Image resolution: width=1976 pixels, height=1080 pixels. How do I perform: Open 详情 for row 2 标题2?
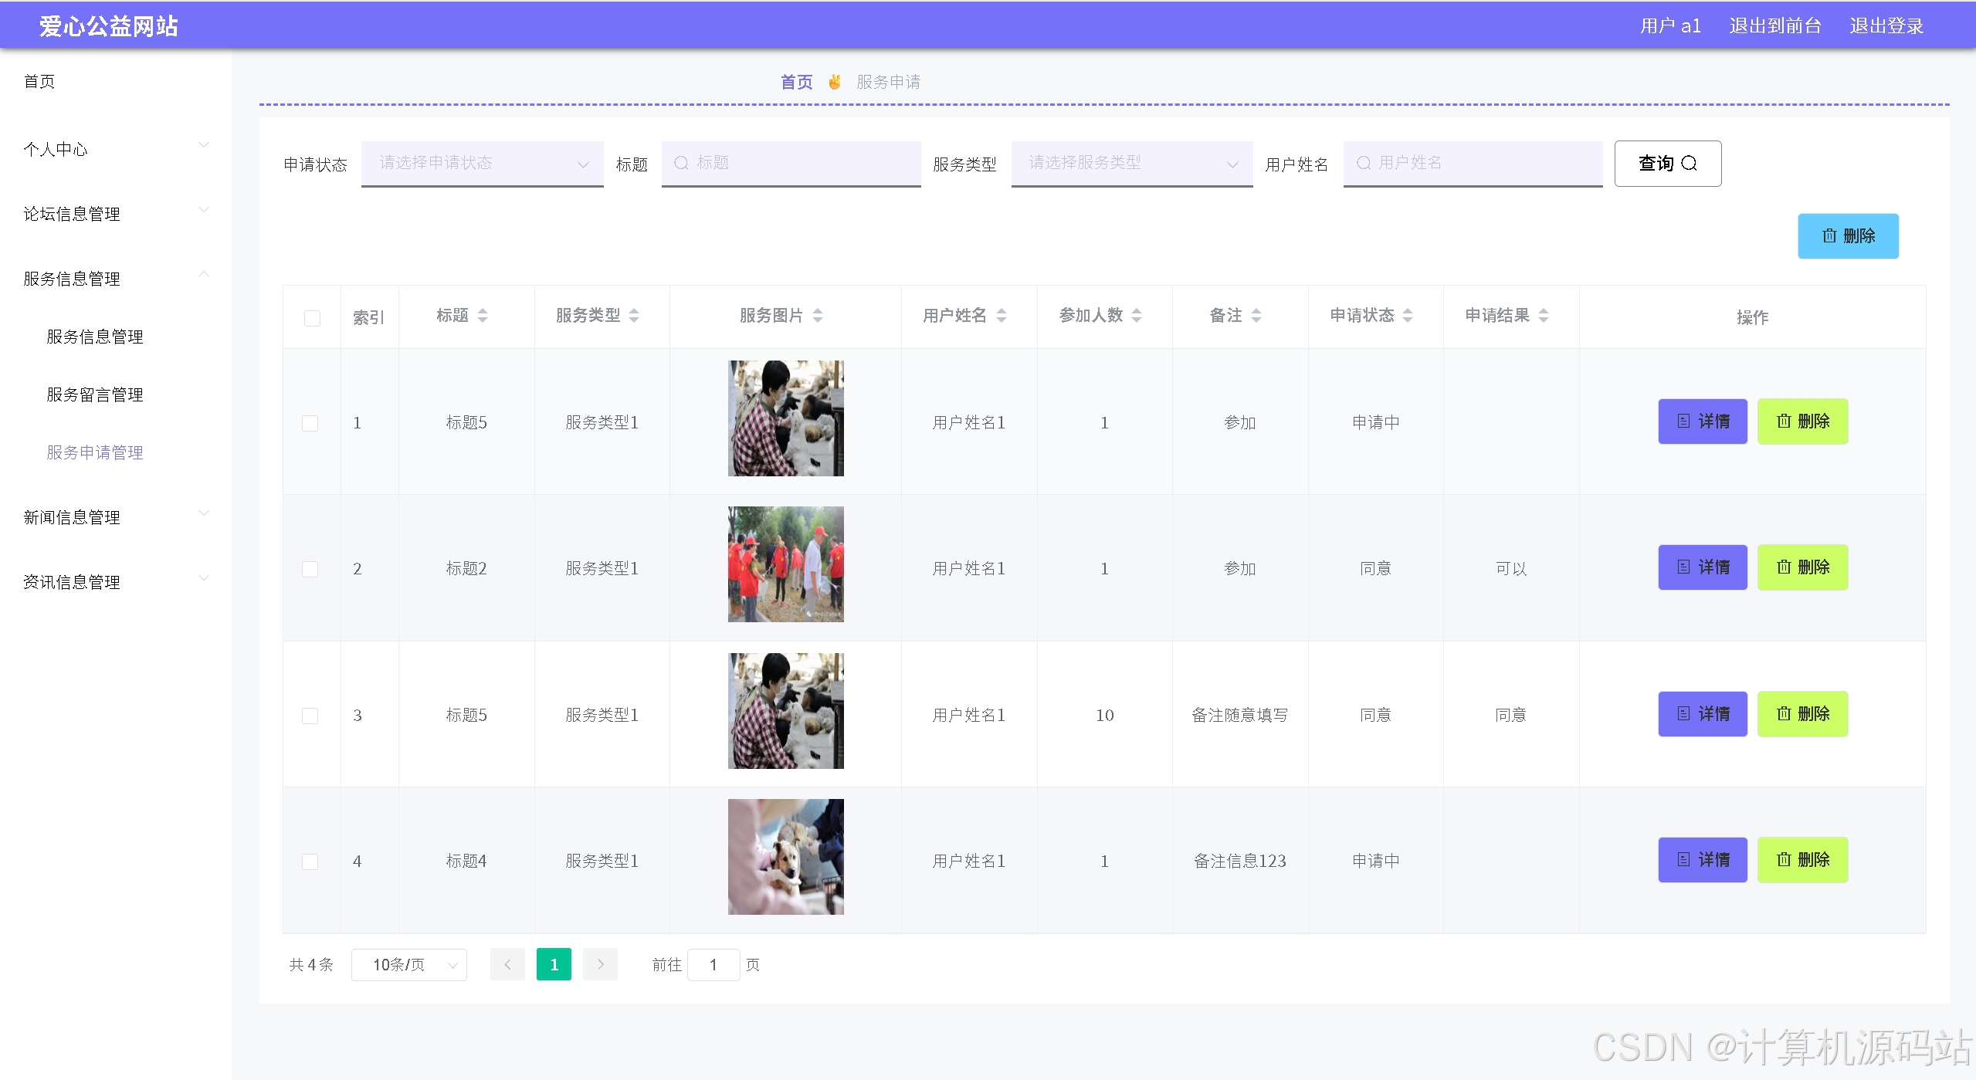(1702, 567)
